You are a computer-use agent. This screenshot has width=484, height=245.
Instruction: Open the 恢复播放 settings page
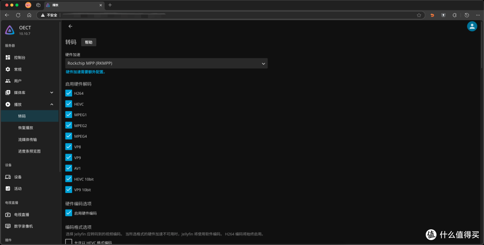30,127
